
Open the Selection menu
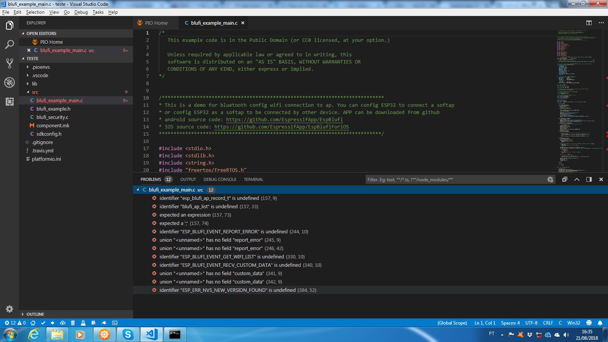pos(35,12)
